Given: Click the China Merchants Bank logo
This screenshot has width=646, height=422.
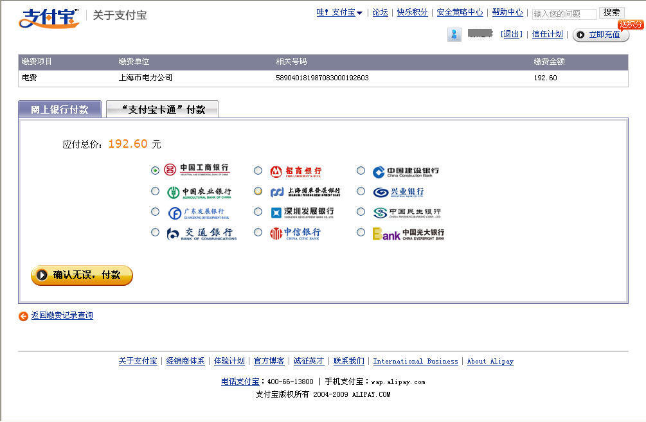Looking at the screenshot, I should 296,171.
